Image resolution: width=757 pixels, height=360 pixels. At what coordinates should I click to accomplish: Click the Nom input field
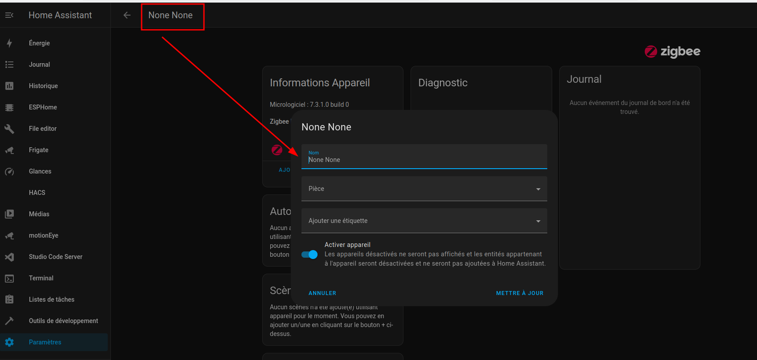click(x=424, y=157)
